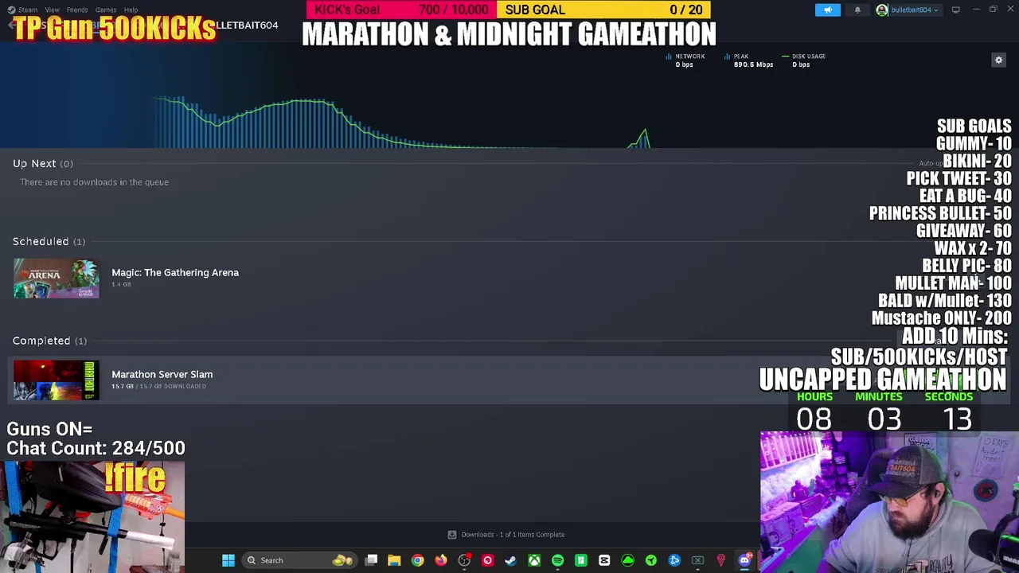The image size is (1019, 573).
Task: Click the Magic: The Gathering Arena thumbnail
Action: [x=57, y=279]
